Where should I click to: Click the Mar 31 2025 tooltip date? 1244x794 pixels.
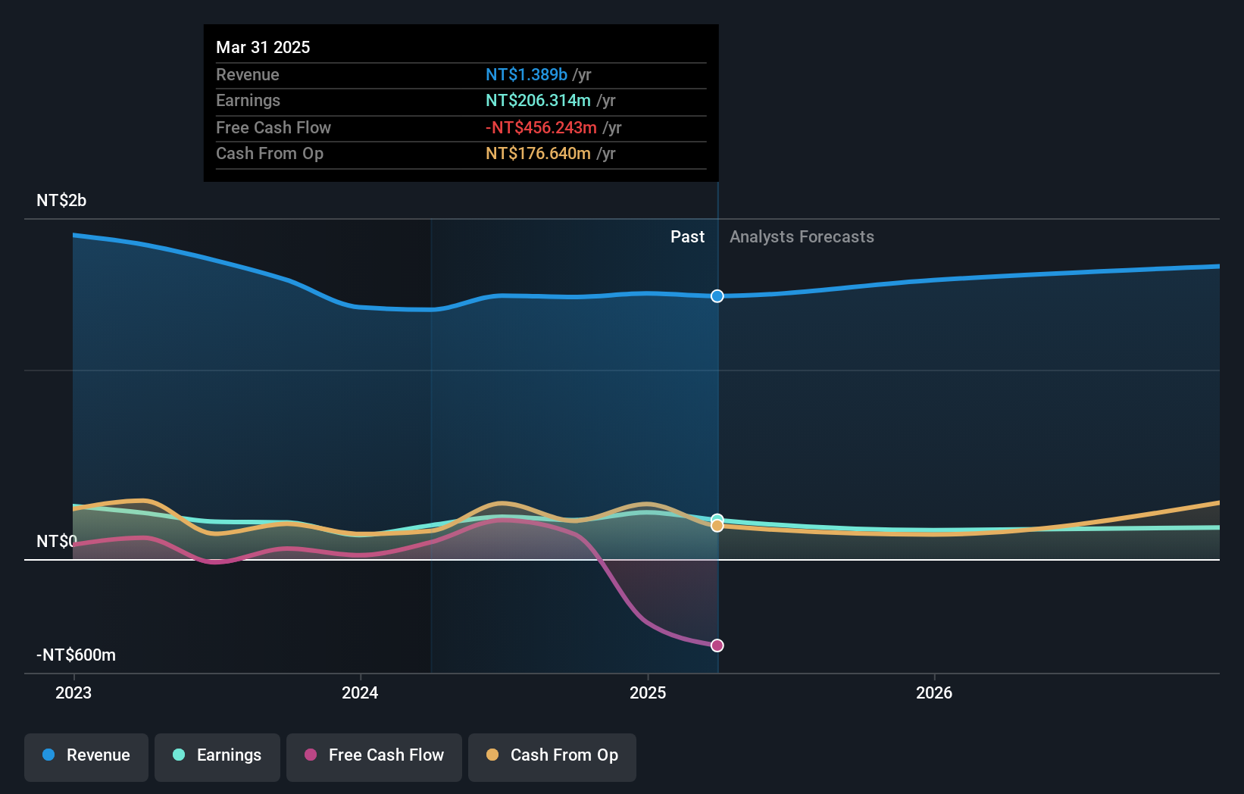coord(263,47)
